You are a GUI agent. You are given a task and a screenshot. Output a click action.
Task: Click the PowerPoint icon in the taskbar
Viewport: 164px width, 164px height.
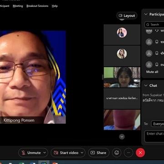click(55, 163)
